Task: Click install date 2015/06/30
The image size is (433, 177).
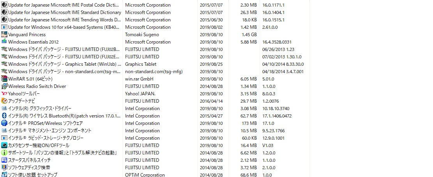Action: coord(211,20)
